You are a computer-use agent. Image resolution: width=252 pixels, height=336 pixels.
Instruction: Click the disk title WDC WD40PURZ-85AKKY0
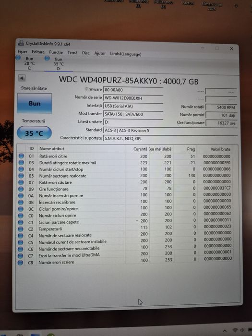click(108, 80)
